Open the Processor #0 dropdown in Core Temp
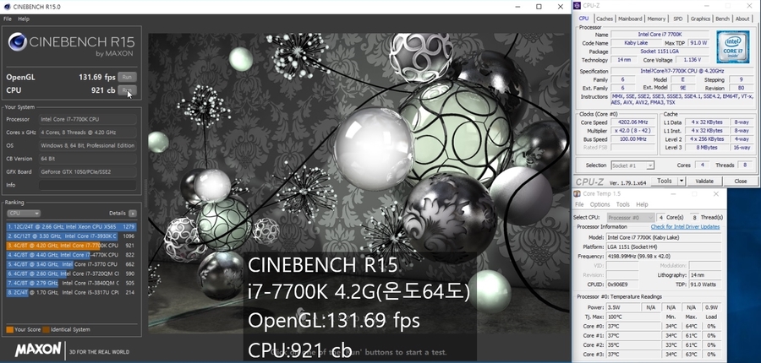This screenshot has width=761, height=363. point(631,218)
